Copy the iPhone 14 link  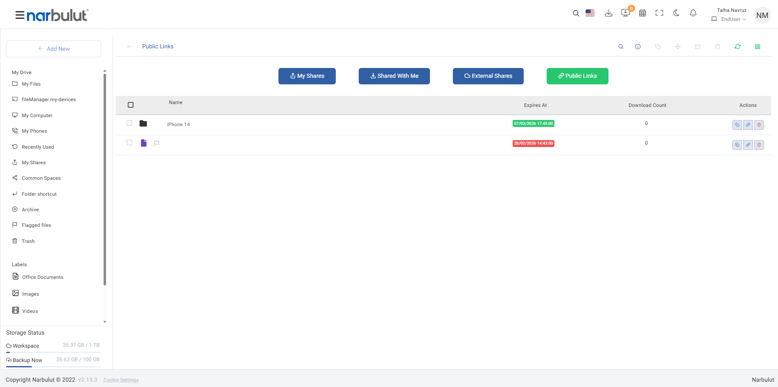tap(737, 125)
